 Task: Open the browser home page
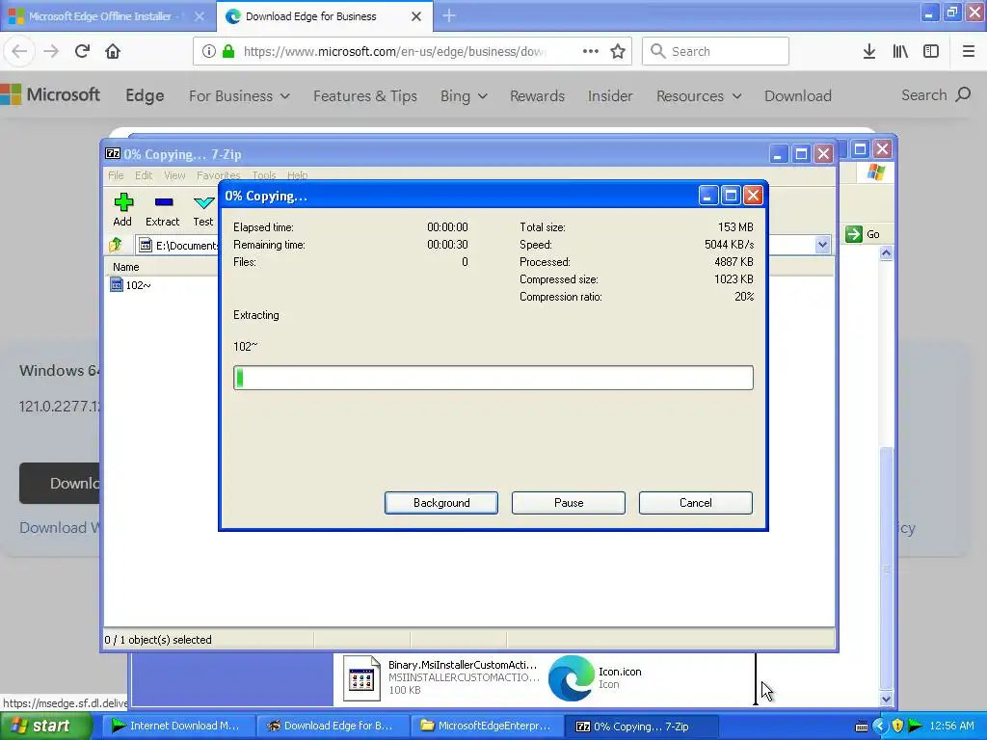(113, 51)
